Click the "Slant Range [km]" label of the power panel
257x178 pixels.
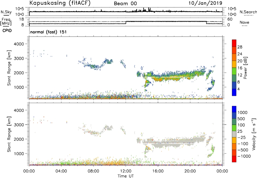coord(9,68)
